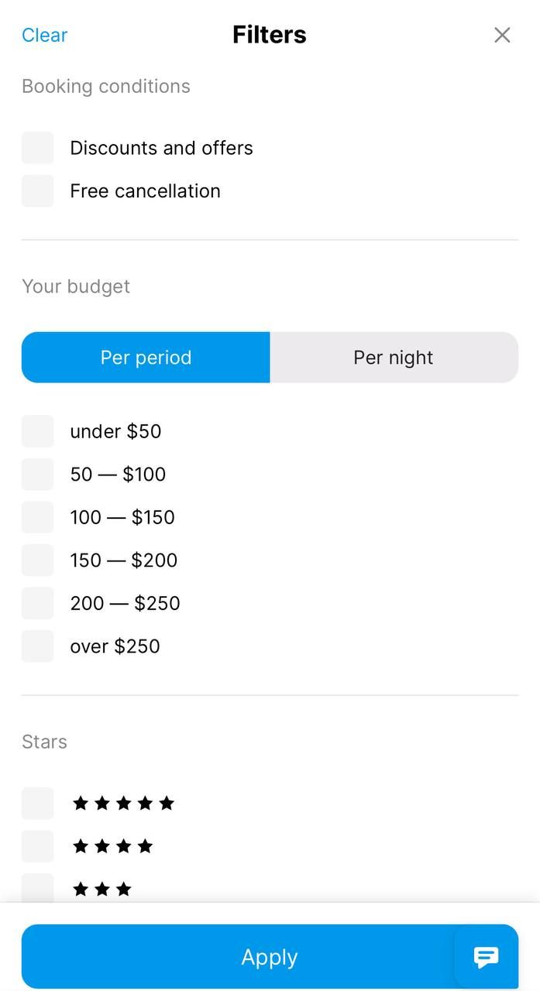540x991 pixels.
Task: Select the $100 — $150 price range
Action: 37,517
